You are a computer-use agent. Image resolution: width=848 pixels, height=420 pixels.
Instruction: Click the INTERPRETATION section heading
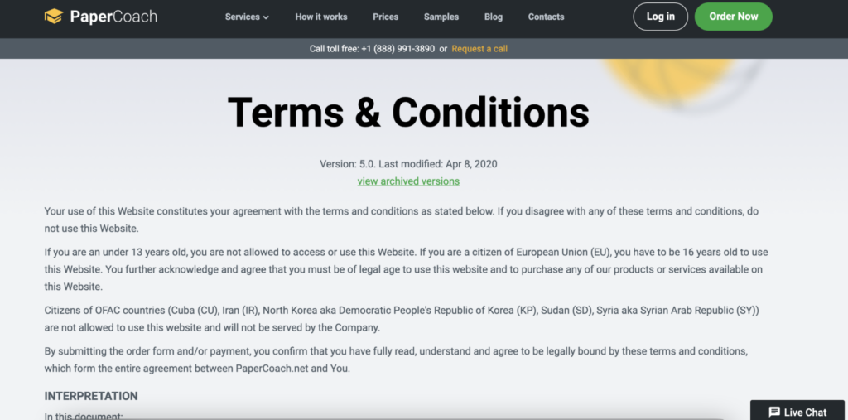click(91, 396)
